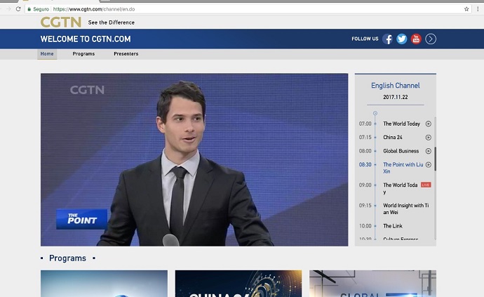Click 'The Point' logo overlay in video
This screenshot has width=484, height=297.
click(x=81, y=219)
